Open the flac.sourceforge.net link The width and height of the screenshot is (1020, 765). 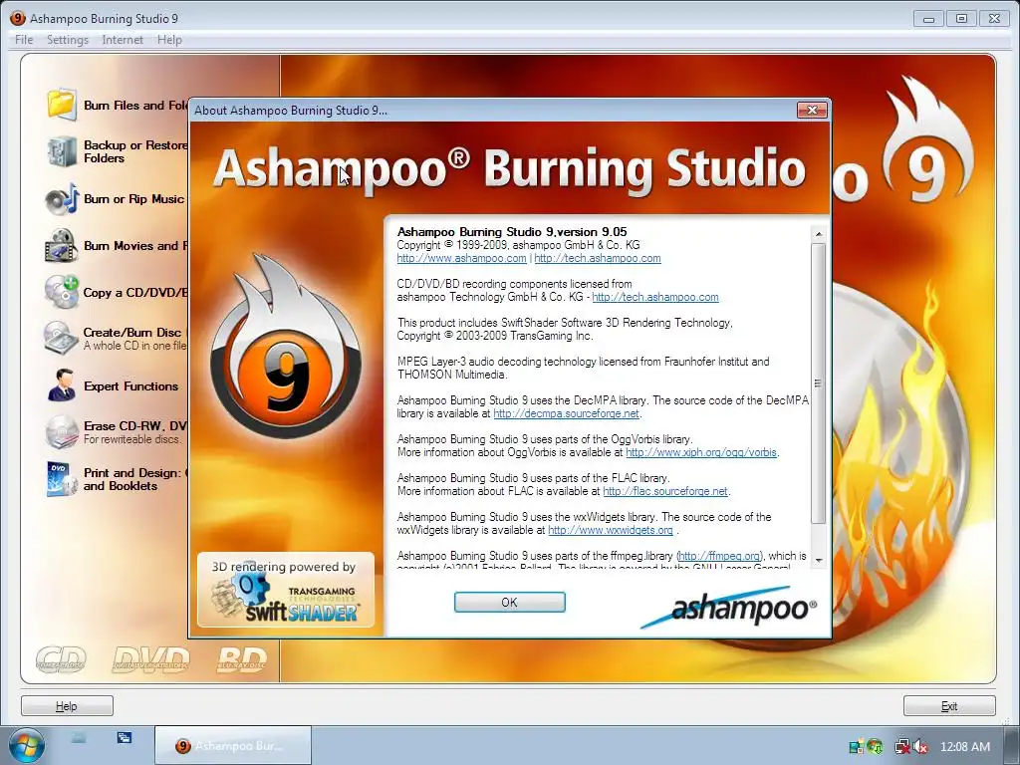click(664, 491)
